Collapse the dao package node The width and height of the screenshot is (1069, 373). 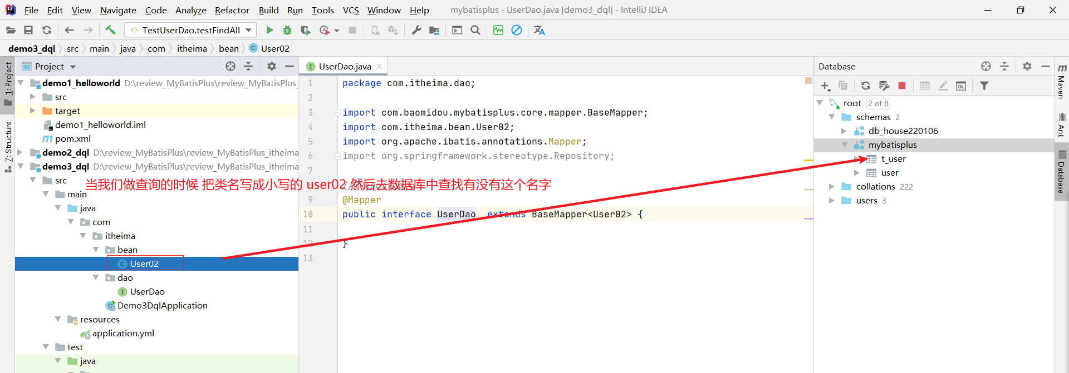(96, 277)
